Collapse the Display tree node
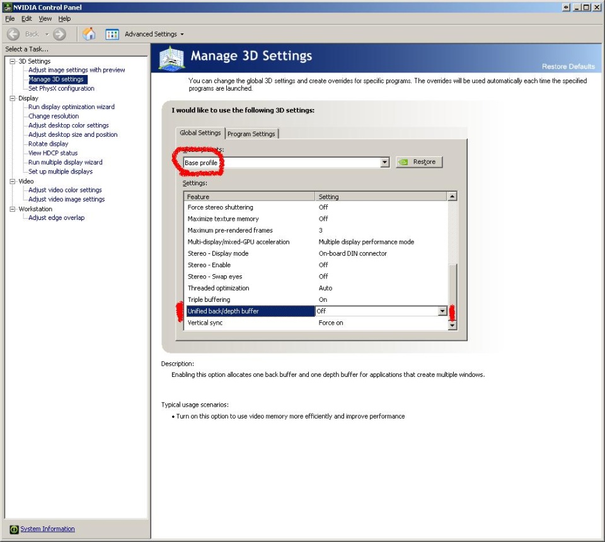The image size is (605, 542). click(13, 98)
